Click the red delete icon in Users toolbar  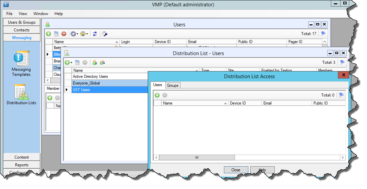coord(64,34)
